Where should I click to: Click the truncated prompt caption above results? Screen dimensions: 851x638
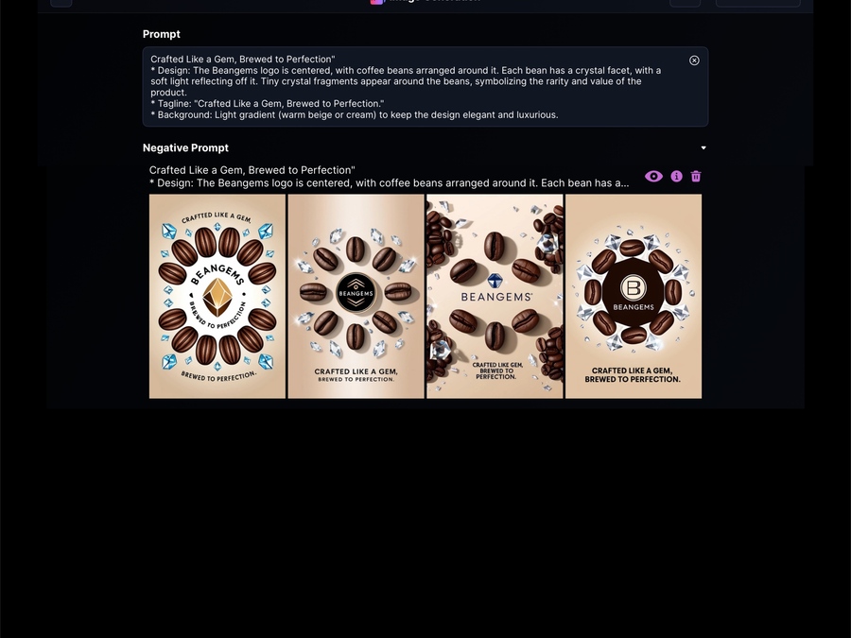[x=390, y=177]
